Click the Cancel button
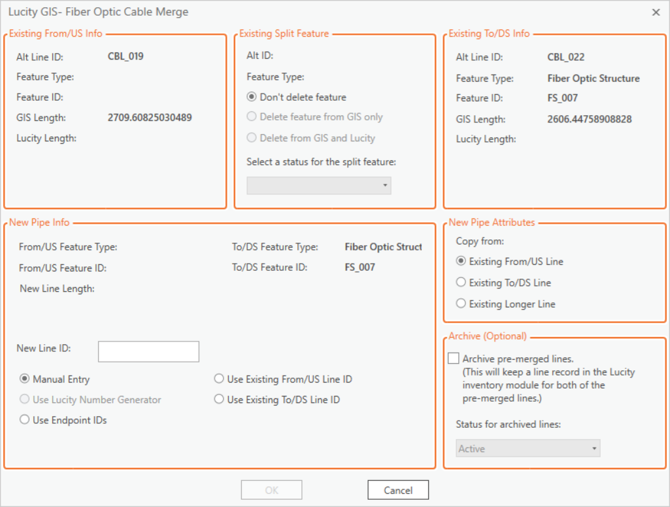670x507 pixels. tap(398, 490)
